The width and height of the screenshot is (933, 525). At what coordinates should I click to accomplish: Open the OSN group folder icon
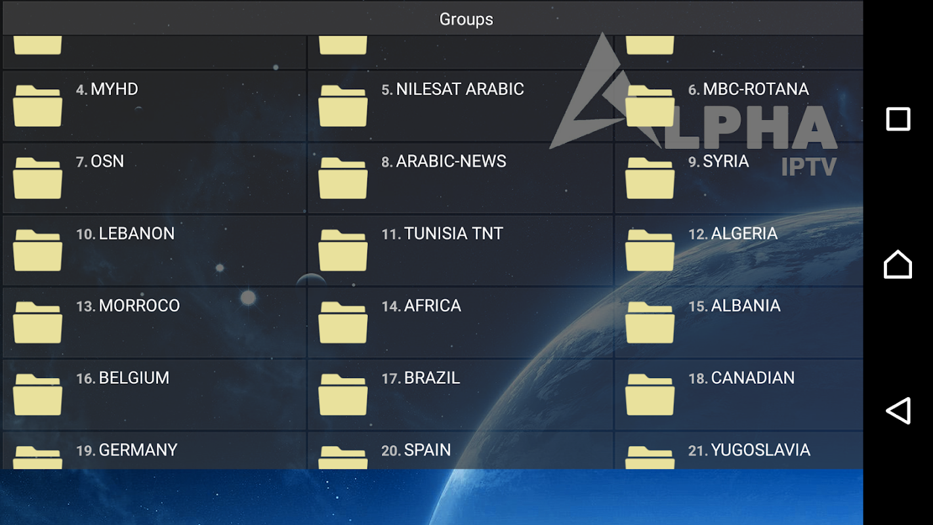click(37, 178)
